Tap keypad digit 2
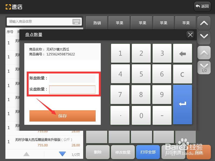This screenshot has height=161, width=215. click(141, 53)
